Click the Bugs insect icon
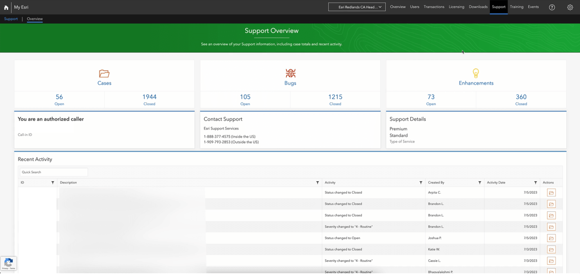 coord(290,73)
